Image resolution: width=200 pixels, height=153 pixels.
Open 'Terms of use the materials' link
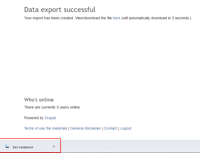coord(46,128)
